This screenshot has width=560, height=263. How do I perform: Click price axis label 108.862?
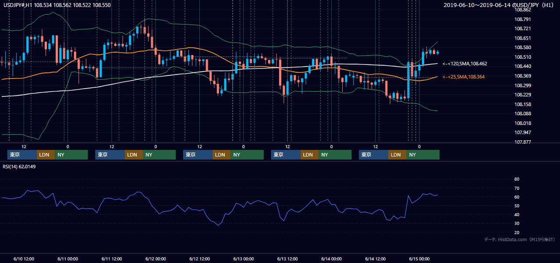(x=523, y=10)
